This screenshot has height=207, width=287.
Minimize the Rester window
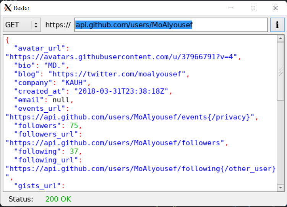[x=231, y=8]
